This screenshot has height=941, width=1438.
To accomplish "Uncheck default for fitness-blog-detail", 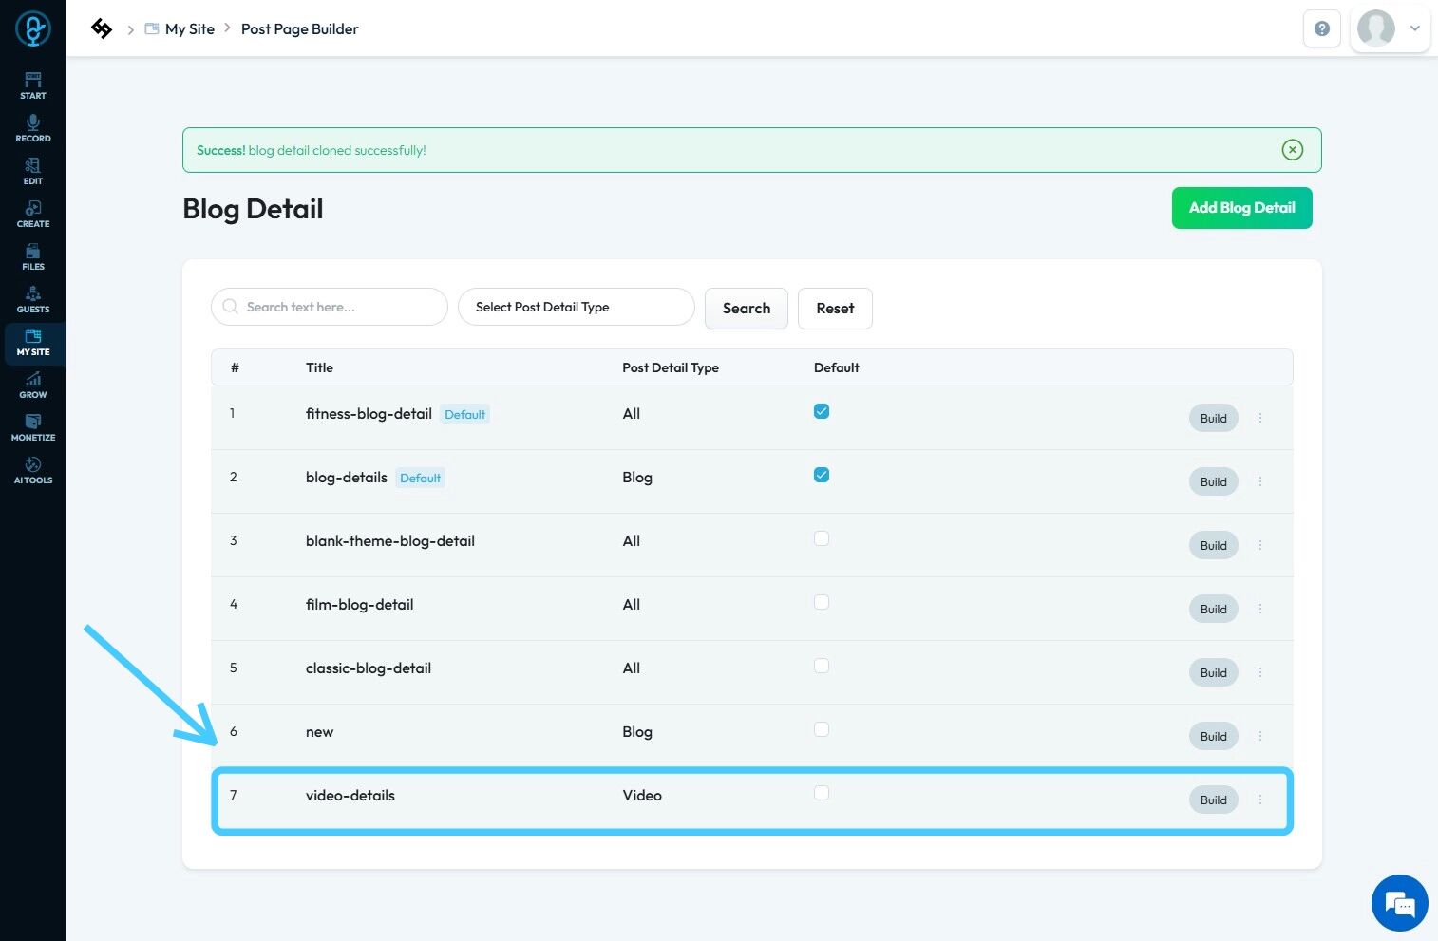I will [x=822, y=411].
